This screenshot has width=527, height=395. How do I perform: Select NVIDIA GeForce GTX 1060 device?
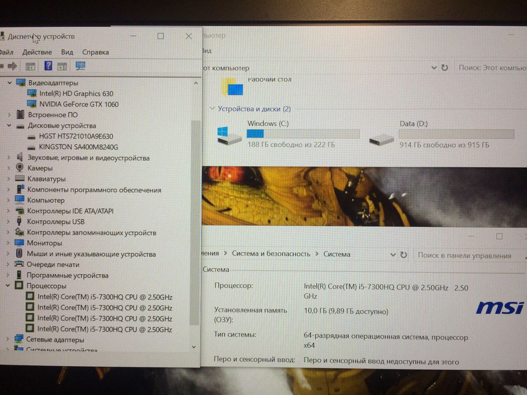79,104
